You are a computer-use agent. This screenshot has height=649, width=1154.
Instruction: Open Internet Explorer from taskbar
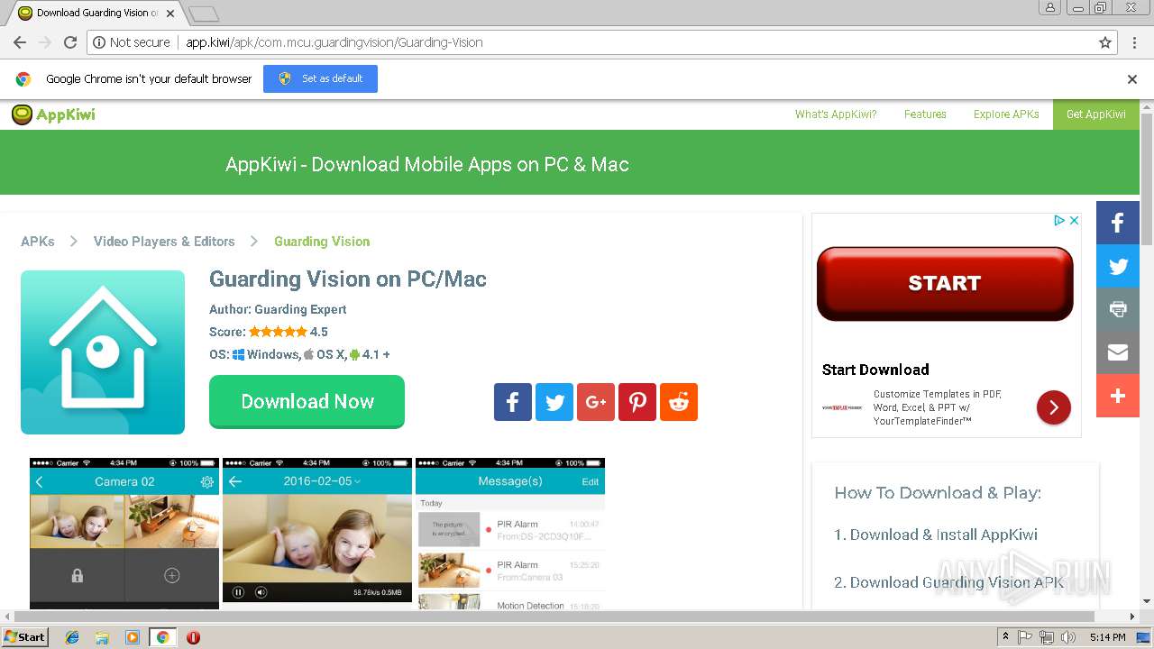coord(72,637)
